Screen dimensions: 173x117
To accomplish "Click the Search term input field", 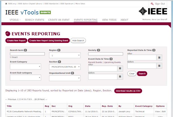I will pyautogui.click(x=27, y=54).
